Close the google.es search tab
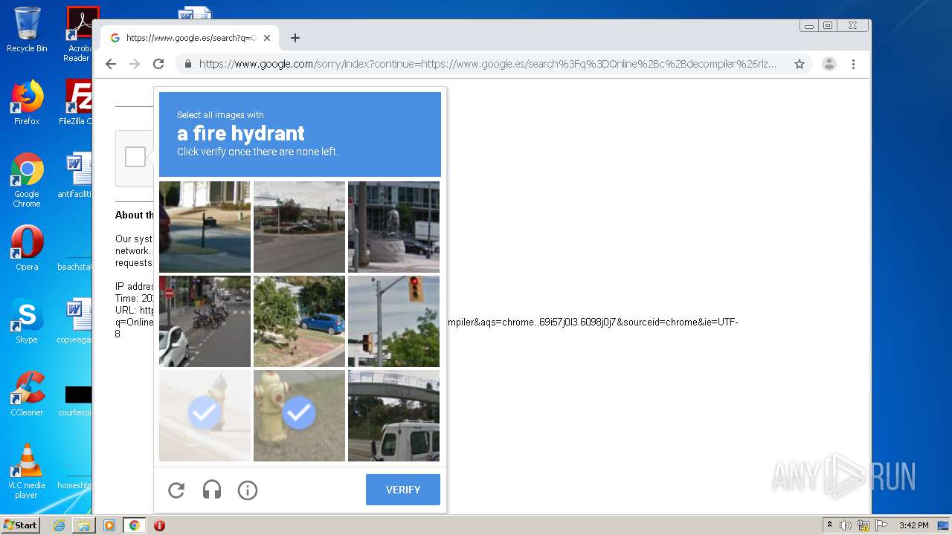Image resolution: width=952 pixels, height=535 pixels. click(267, 38)
